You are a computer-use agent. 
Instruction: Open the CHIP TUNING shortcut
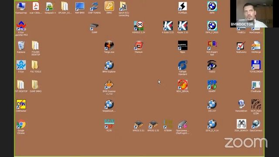click(x=94, y=7)
